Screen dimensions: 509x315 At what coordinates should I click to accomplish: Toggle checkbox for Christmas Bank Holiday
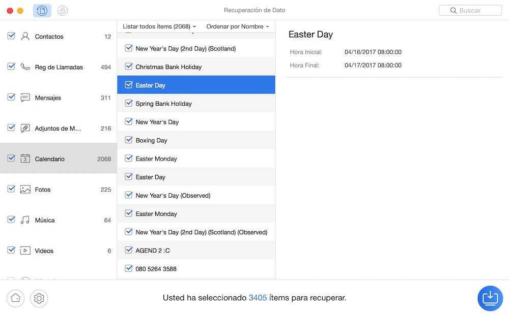(x=129, y=67)
